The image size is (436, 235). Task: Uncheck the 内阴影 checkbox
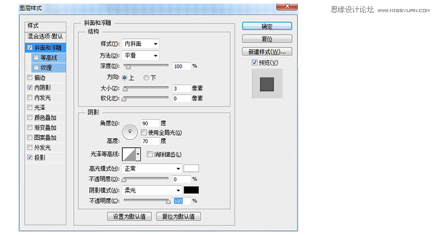(x=30, y=87)
